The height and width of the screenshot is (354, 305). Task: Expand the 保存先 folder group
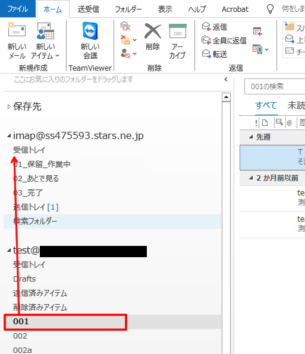point(9,106)
